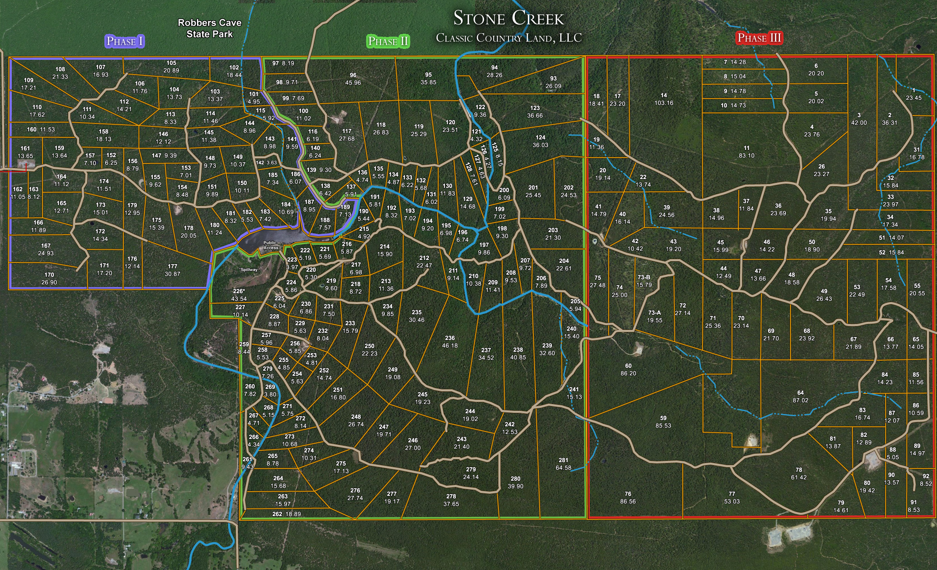Click the Public Access lake label
This screenshot has width=937, height=570.
271,245
